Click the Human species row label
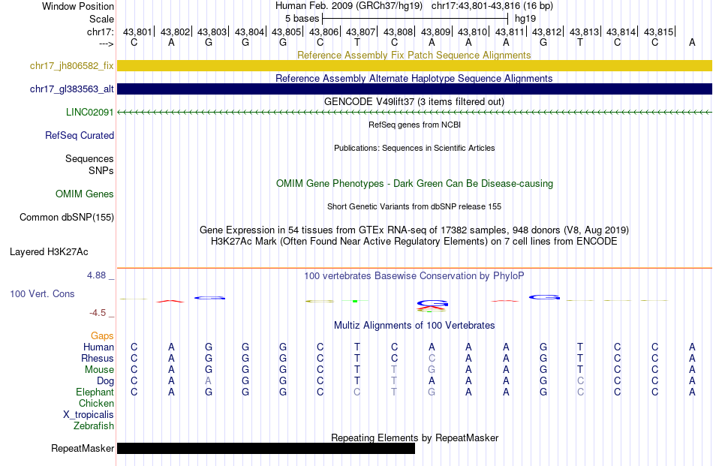Image resolution: width=713 pixels, height=466 pixels. point(98,347)
